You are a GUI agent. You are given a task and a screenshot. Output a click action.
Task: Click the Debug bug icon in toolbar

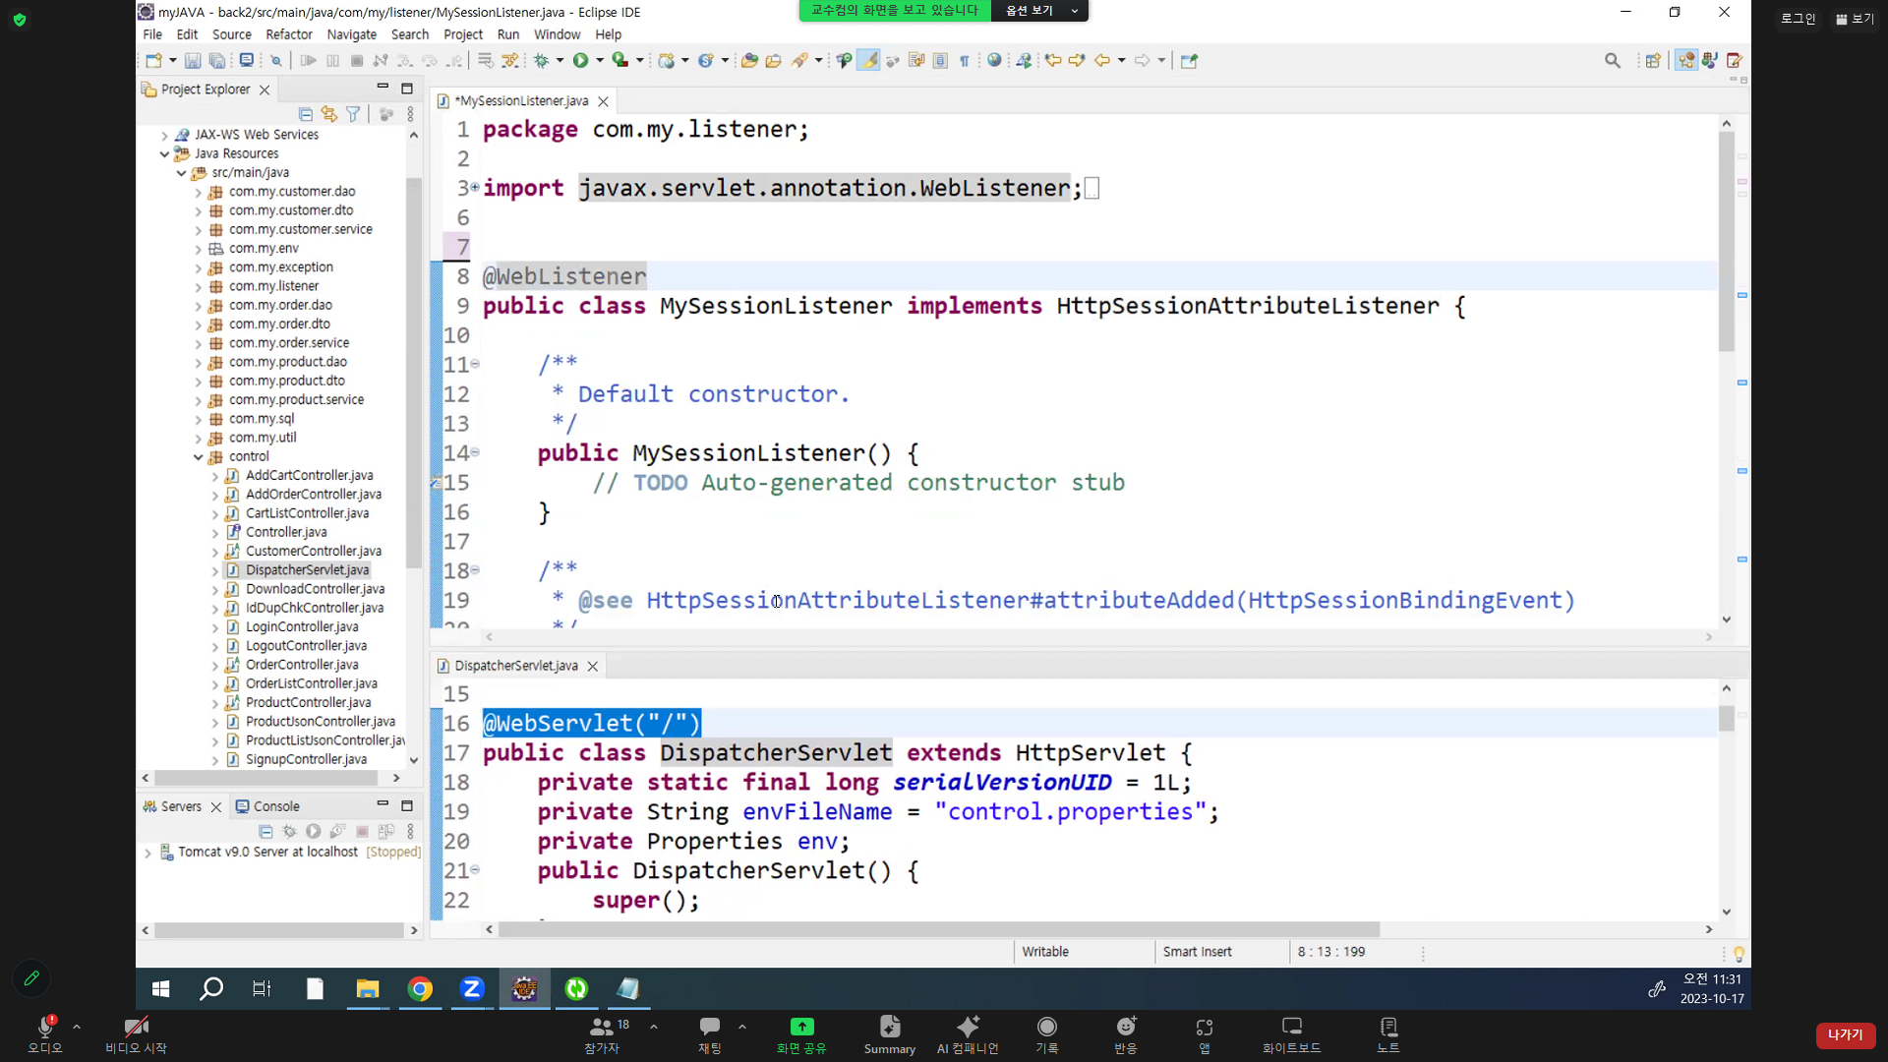541,61
